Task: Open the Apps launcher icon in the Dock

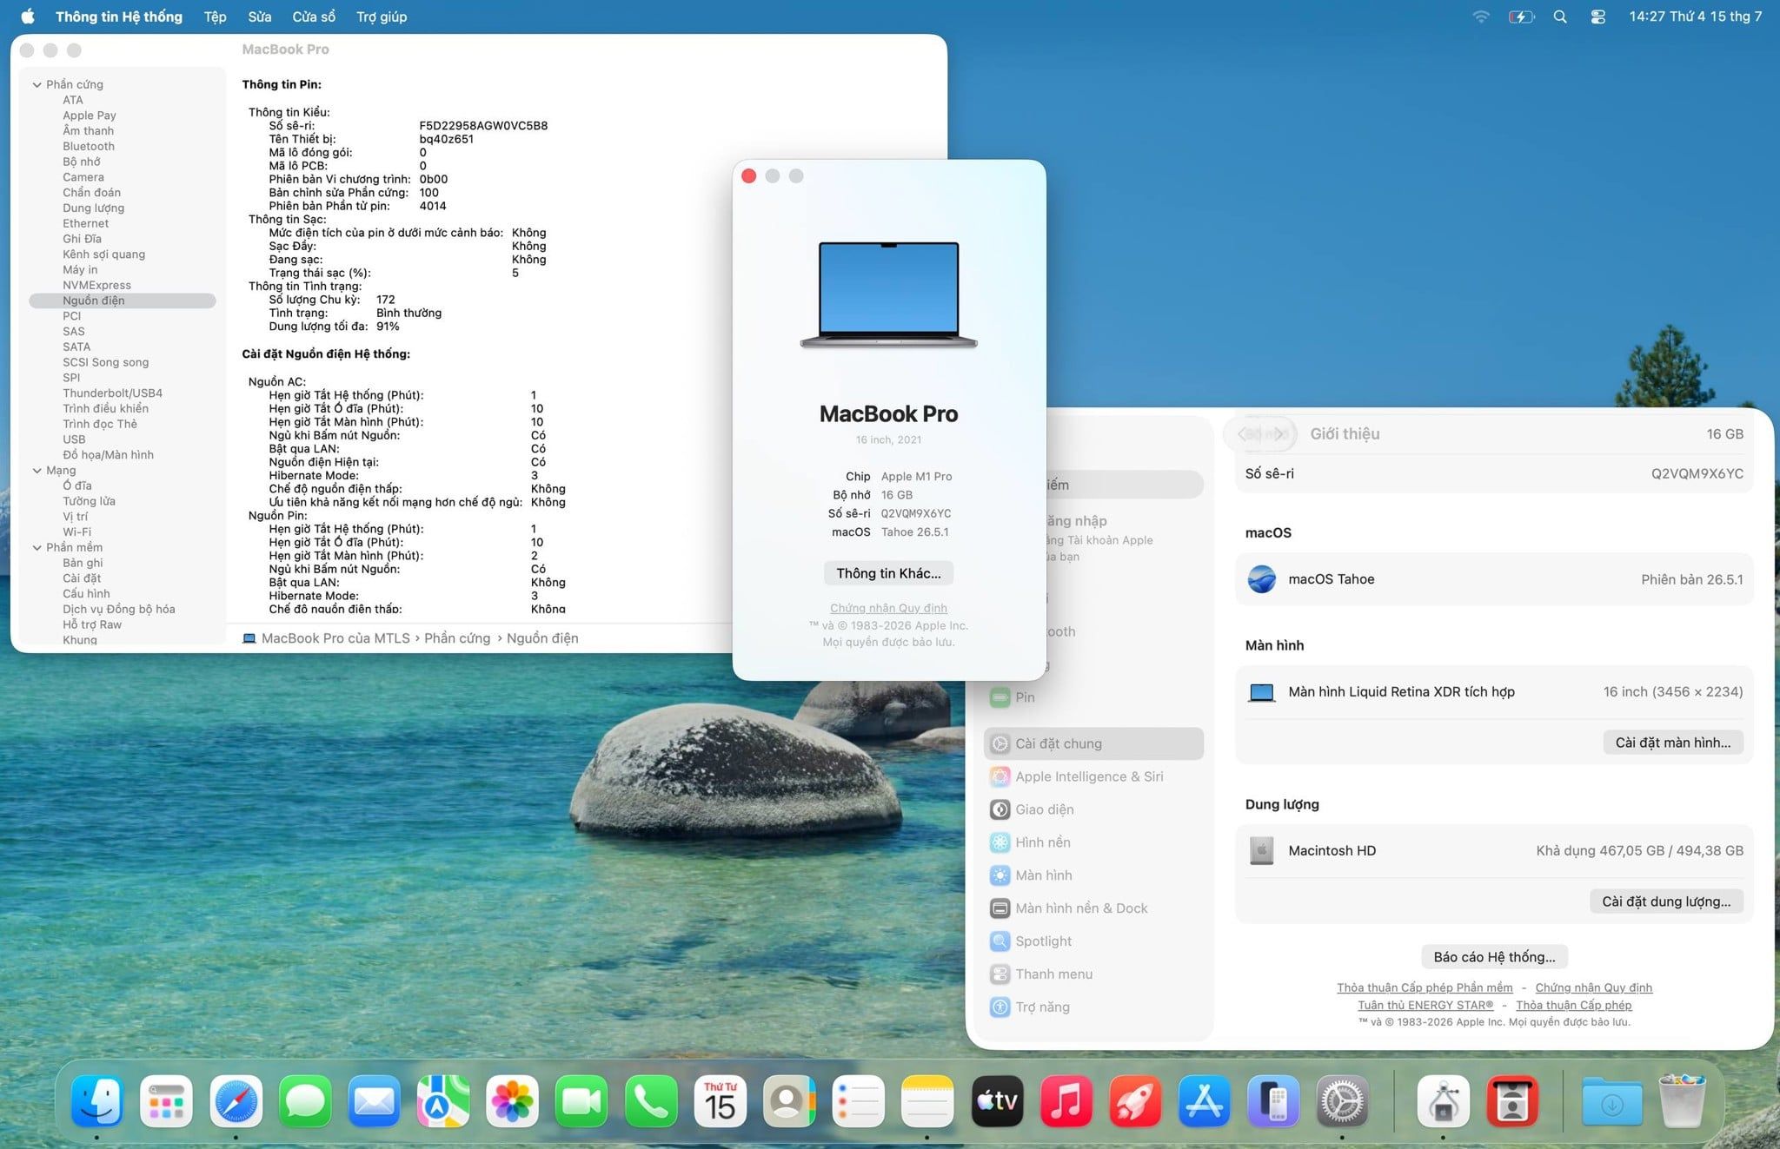Action: tap(166, 1101)
